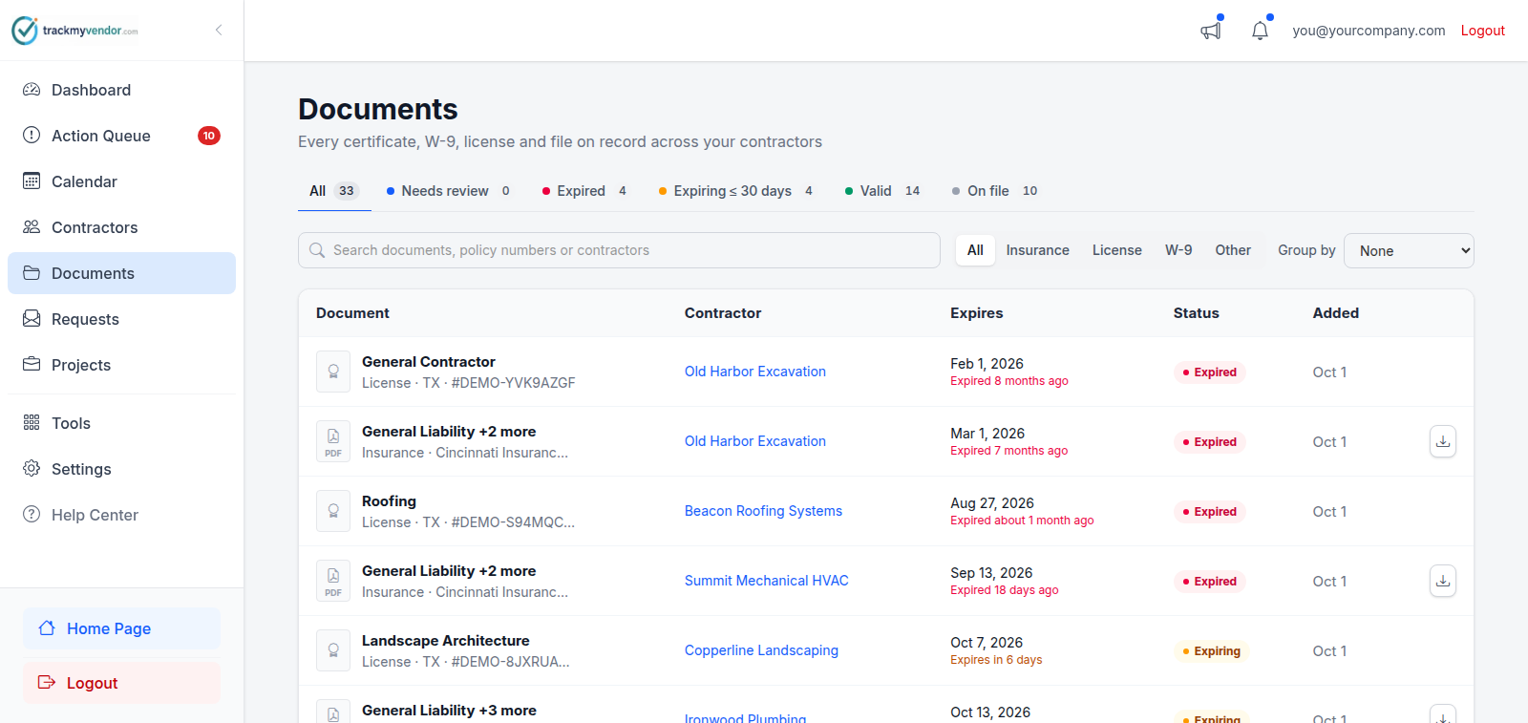
Task: Open announcements megaphone icon
Action: coord(1211,31)
